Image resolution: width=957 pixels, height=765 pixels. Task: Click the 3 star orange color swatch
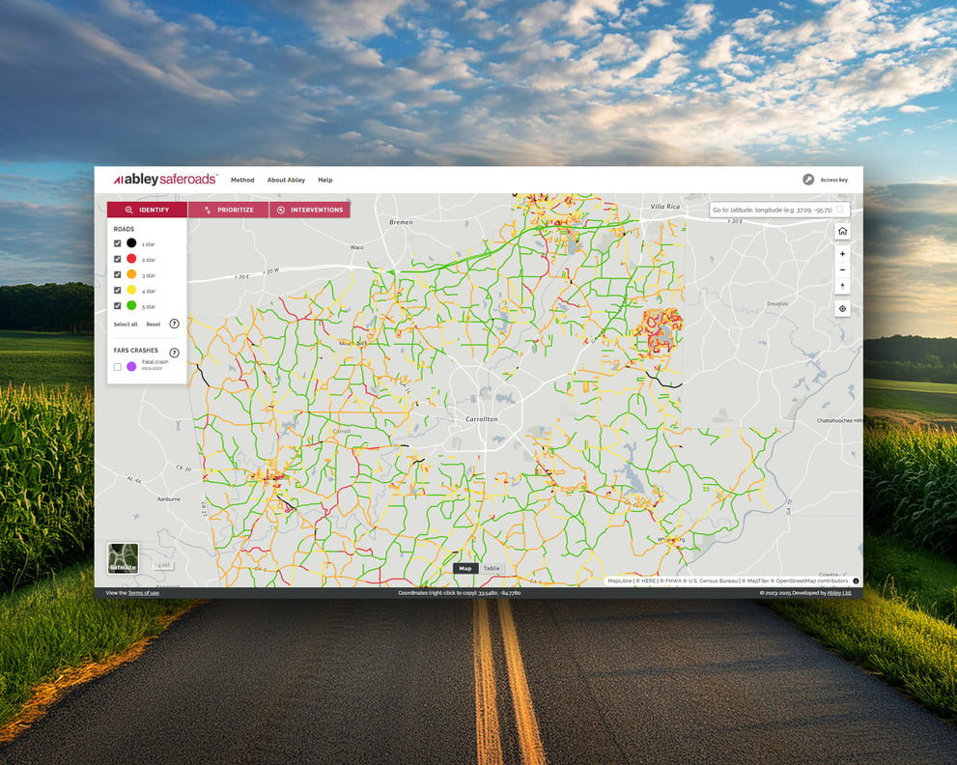tap(131, 274)
